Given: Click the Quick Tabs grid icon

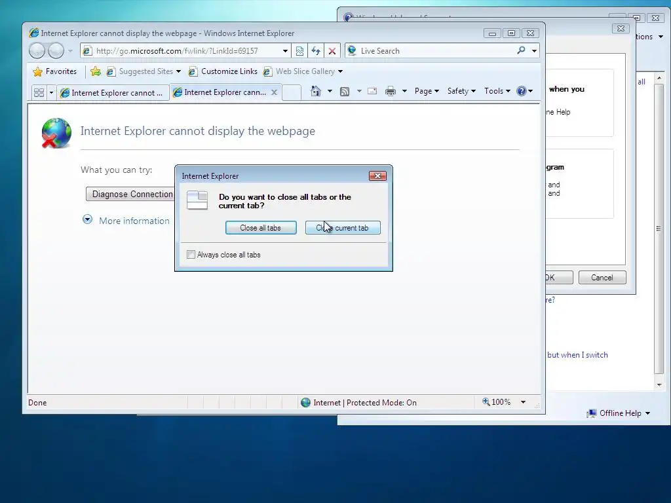Looking at the screenshot, I should click(39, 92).
